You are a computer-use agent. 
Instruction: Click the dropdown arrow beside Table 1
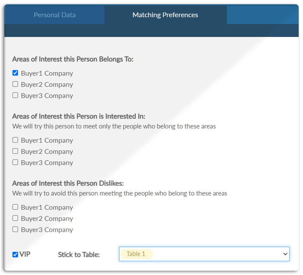click(x=285, y=254)
